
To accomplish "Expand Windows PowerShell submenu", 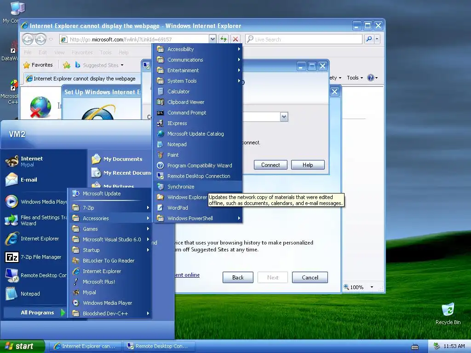I will [x=198, y=218].
